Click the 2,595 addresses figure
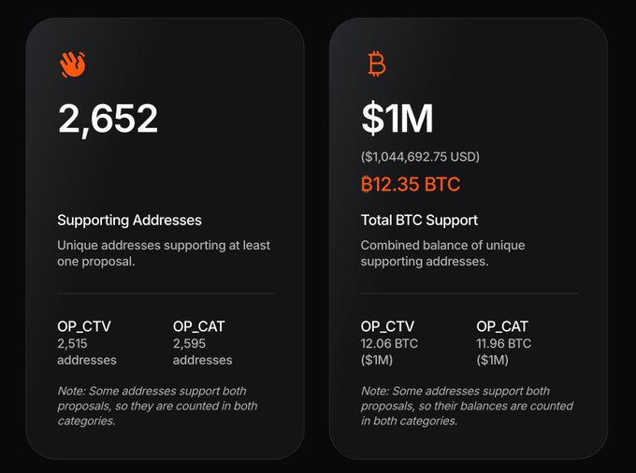This screenshot has width=636, height=473. [x=202, y=351]
